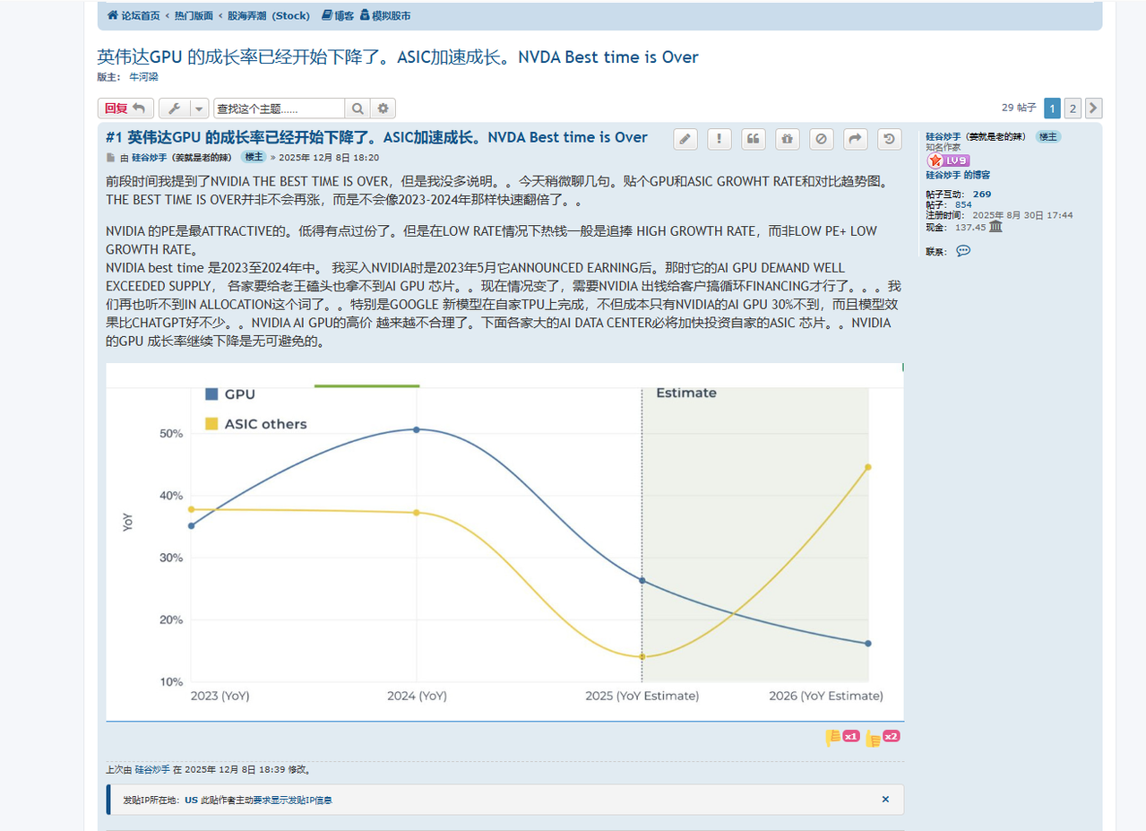Viewport: 1146px width, 831px height.
Task: Click the 知名作家 rank text
Action: click(944, 147)
